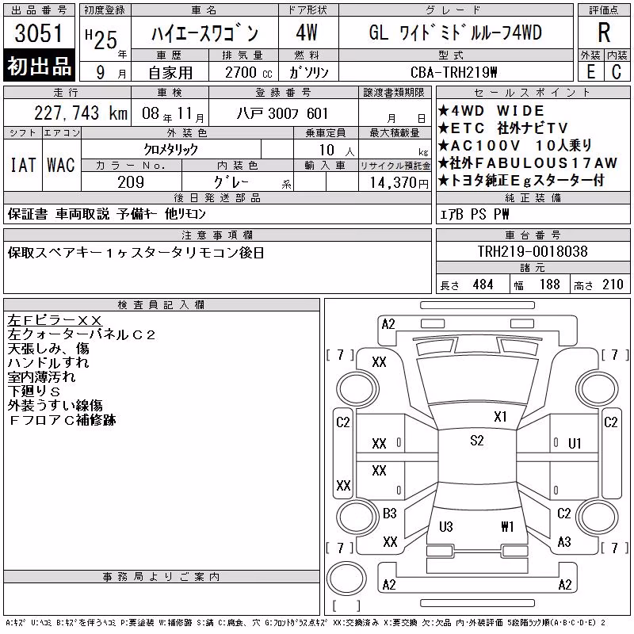Click the inspector note "下廻りS"
Viewport: 634px width, 634px height.
pyautogui.click(x=34, y=391)
